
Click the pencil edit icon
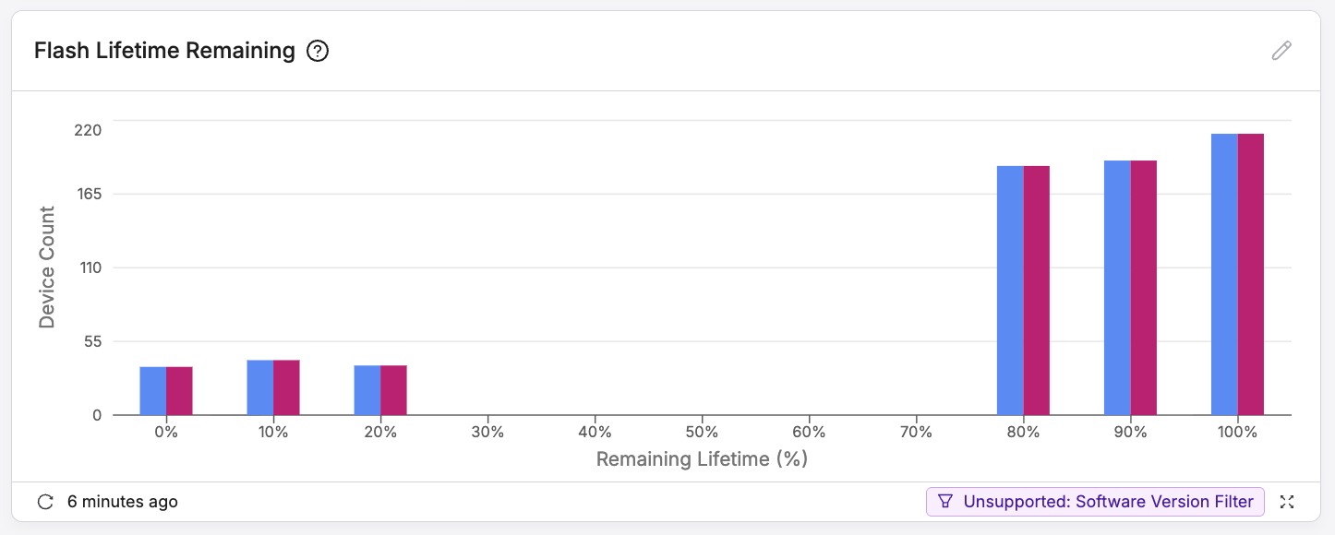[1281, 51]
